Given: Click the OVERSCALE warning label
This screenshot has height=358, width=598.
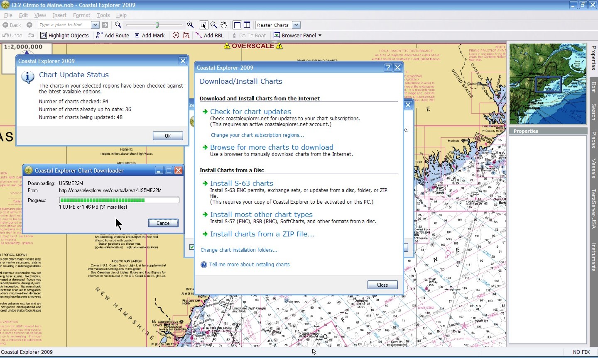Looking at the screenshot, I should (x=253, y=46).
